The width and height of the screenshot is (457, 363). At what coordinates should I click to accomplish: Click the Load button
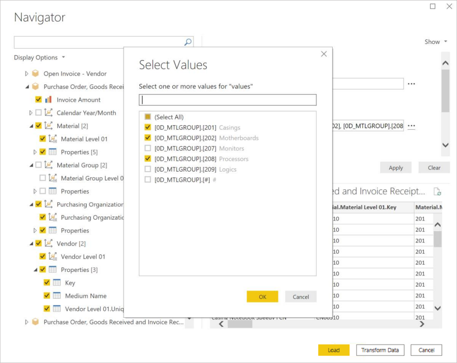(334, 350)
